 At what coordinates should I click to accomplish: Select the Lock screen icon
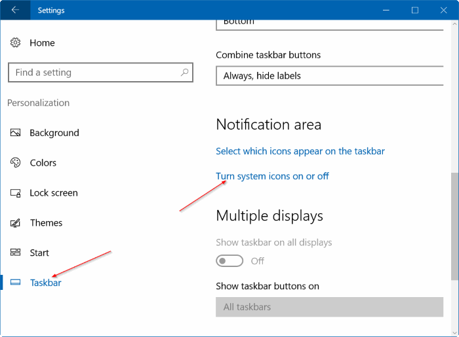tap(15, 193)
